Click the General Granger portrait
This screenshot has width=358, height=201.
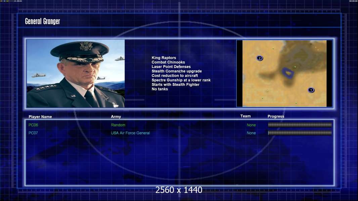pos(76,73)
